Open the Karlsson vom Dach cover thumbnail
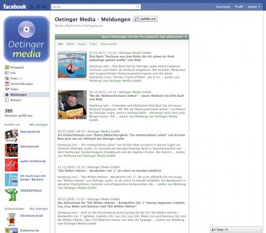The width and height of the screenshot is (266, 233). pos(72,65)
